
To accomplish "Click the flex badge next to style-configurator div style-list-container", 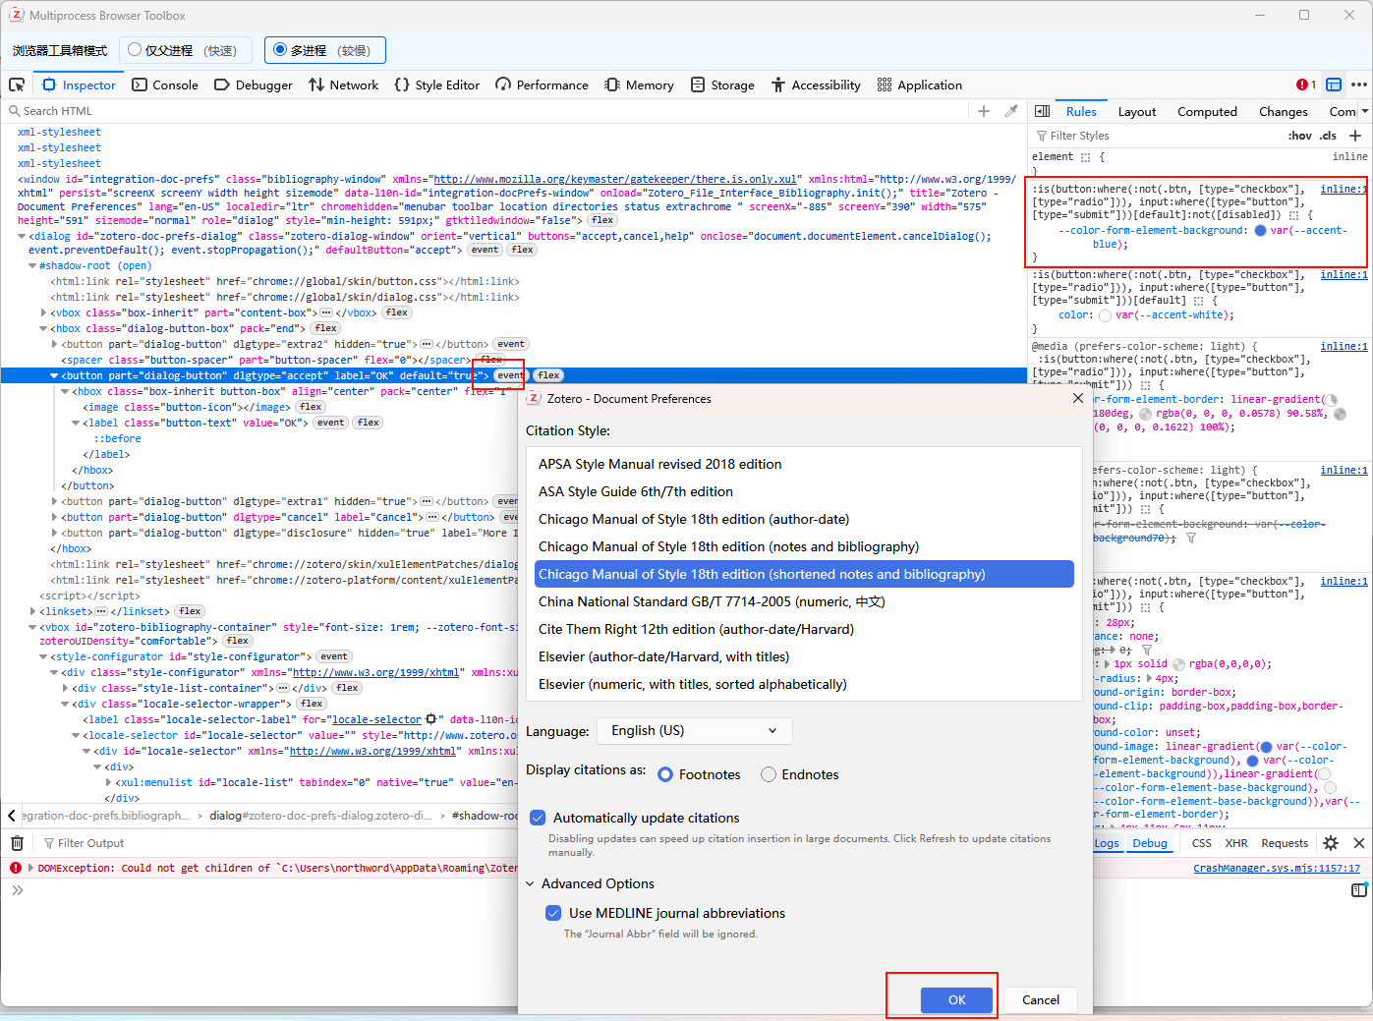I will (347, 688).
